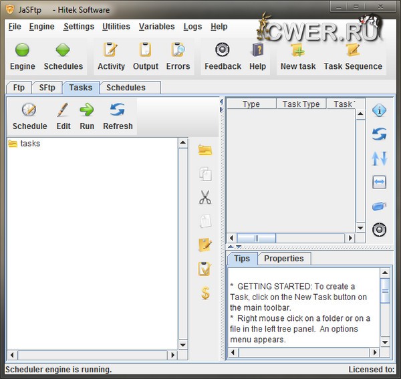Click the up-down sort arrows icon
The image size is (401, 379).
(379, 158)
